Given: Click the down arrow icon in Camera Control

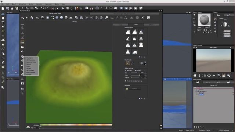Looking at the screenshot, I should pos(200,76).
